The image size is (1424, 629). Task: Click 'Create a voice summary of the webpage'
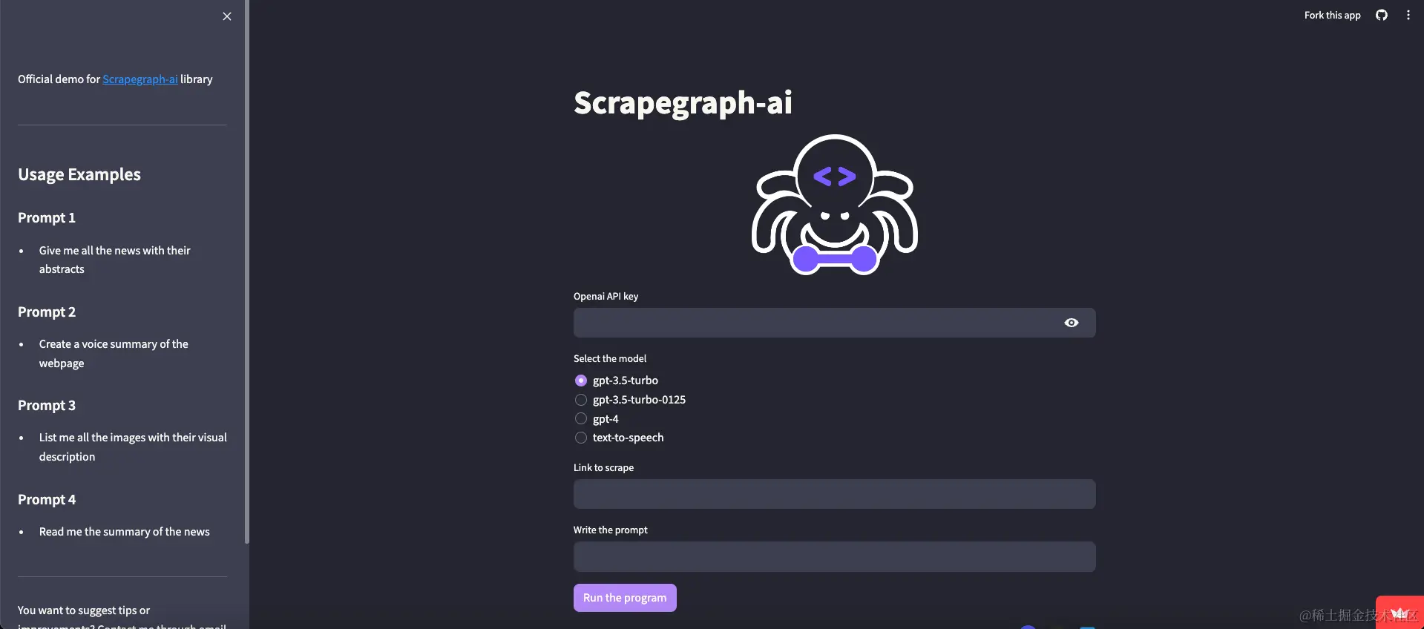coord(114,354)
